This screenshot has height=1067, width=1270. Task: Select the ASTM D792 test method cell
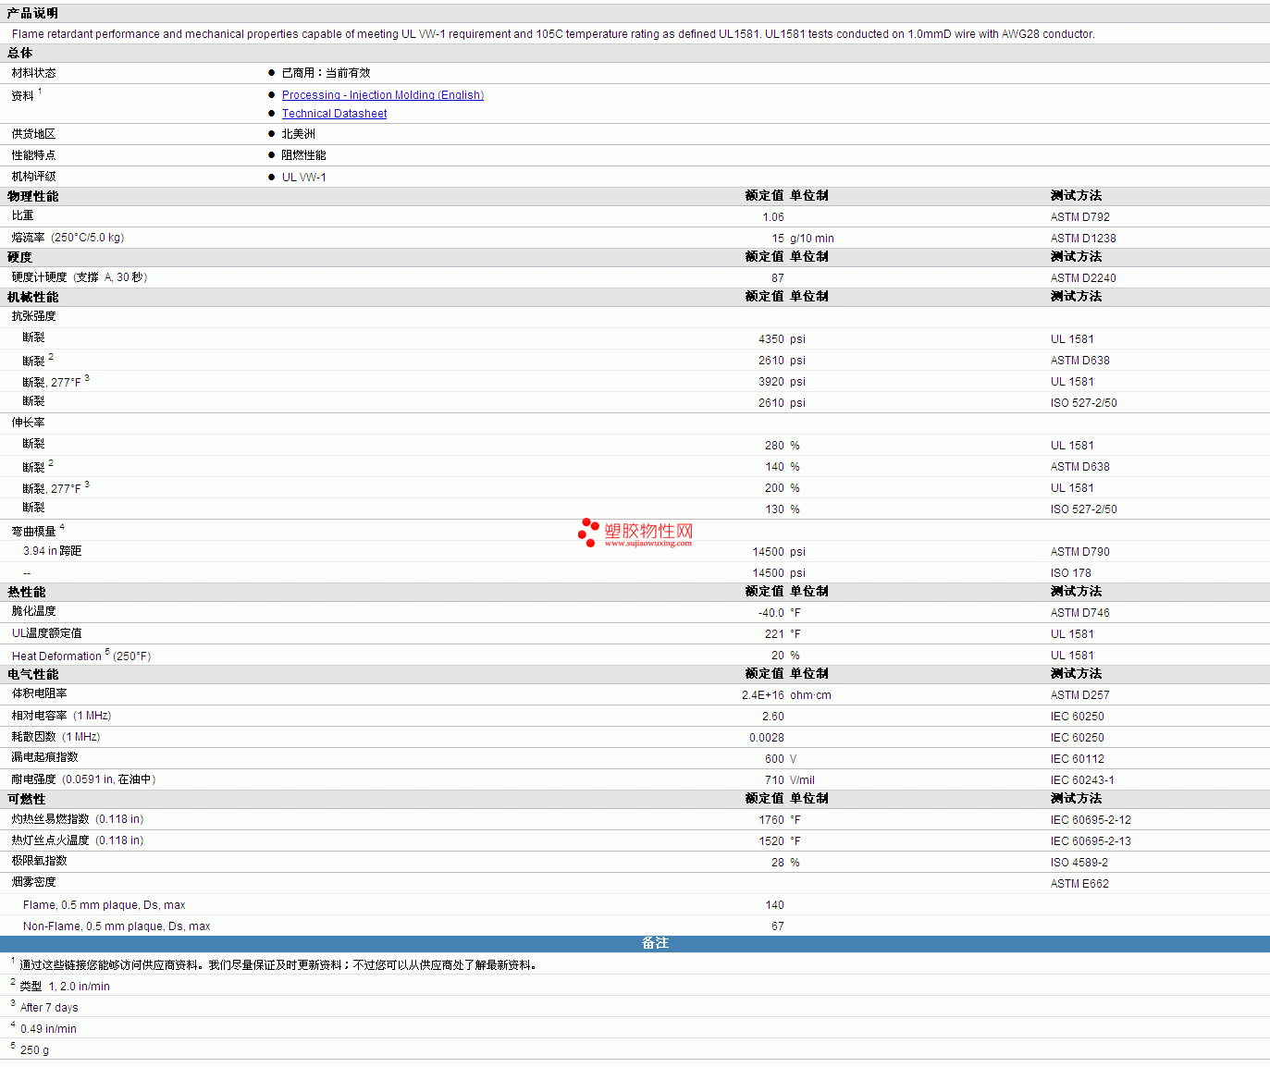[x=1079, y=217]
